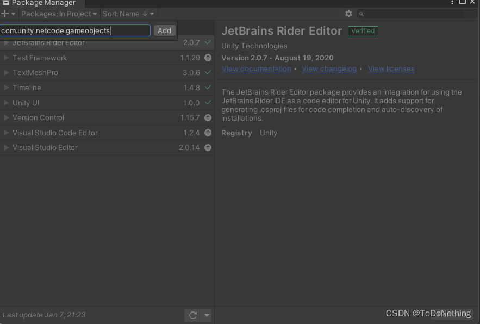This screenshot has height=324, width=480.
Task: Expand the Unity UI package
Action: [x=6, y=103]
